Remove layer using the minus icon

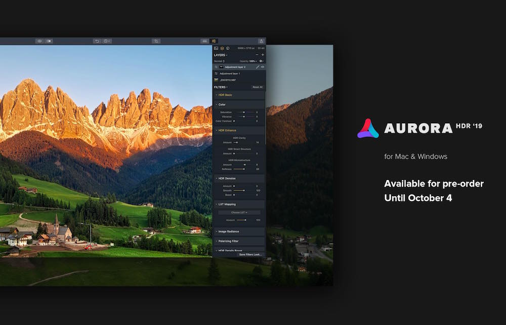coord(257,55)
